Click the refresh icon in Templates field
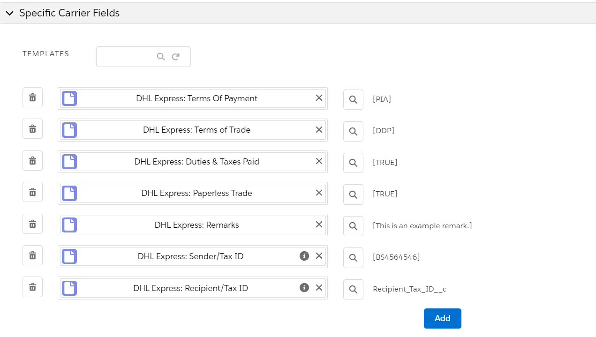596x337 pixels. coord(176,57)
